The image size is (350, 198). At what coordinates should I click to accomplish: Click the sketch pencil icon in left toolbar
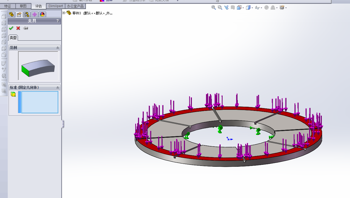tap(4, 63)
